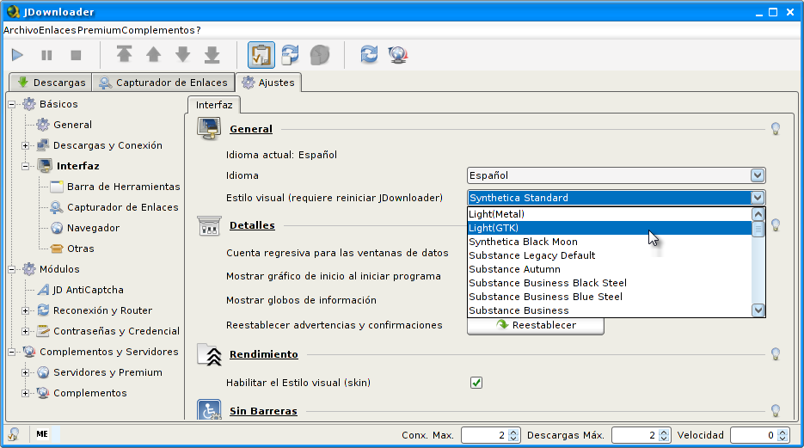Open Barra de Herramientas settings
The image size is (804, 448).
(115, 187)
